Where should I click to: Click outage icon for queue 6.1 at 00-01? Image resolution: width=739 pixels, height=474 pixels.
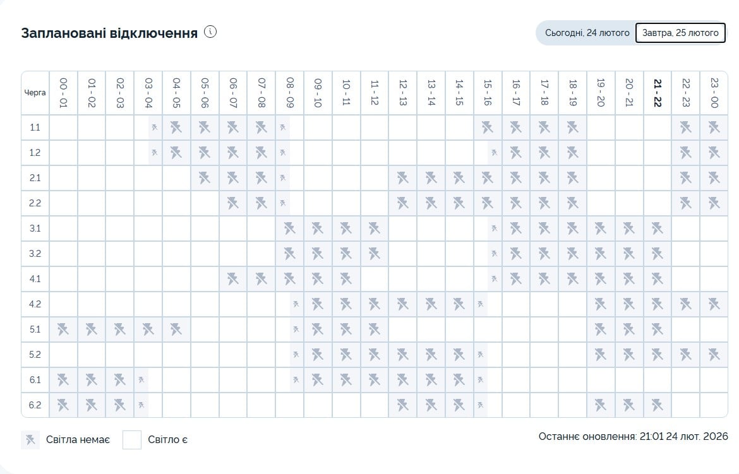point(63,379)
